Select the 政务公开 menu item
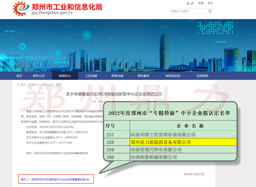Viewport: 256px width, 187px height. (39, 76)
